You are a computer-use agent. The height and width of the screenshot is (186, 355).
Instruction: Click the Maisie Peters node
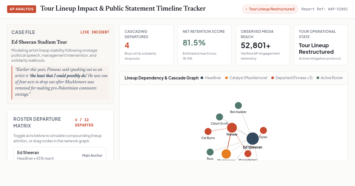pos(248,154)
